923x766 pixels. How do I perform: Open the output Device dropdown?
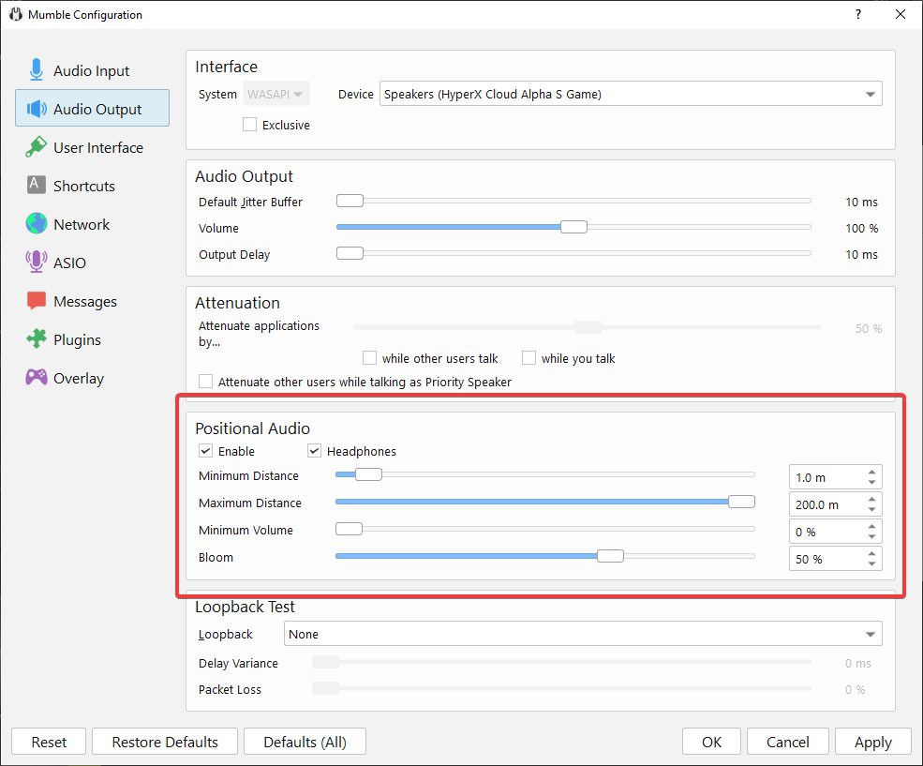coord(631,94)
